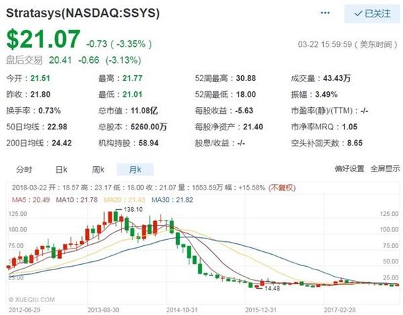Click the 昨收 value 21.80
Screen dimensions: 403x315
click(x=40, y=94)
